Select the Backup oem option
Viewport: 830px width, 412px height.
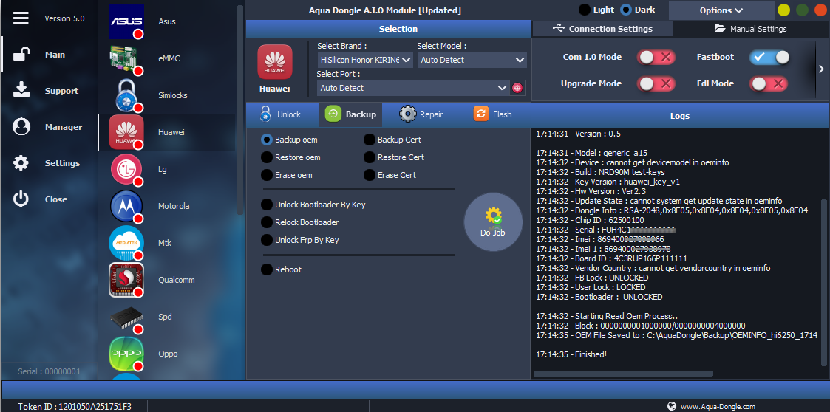(267, 140)
